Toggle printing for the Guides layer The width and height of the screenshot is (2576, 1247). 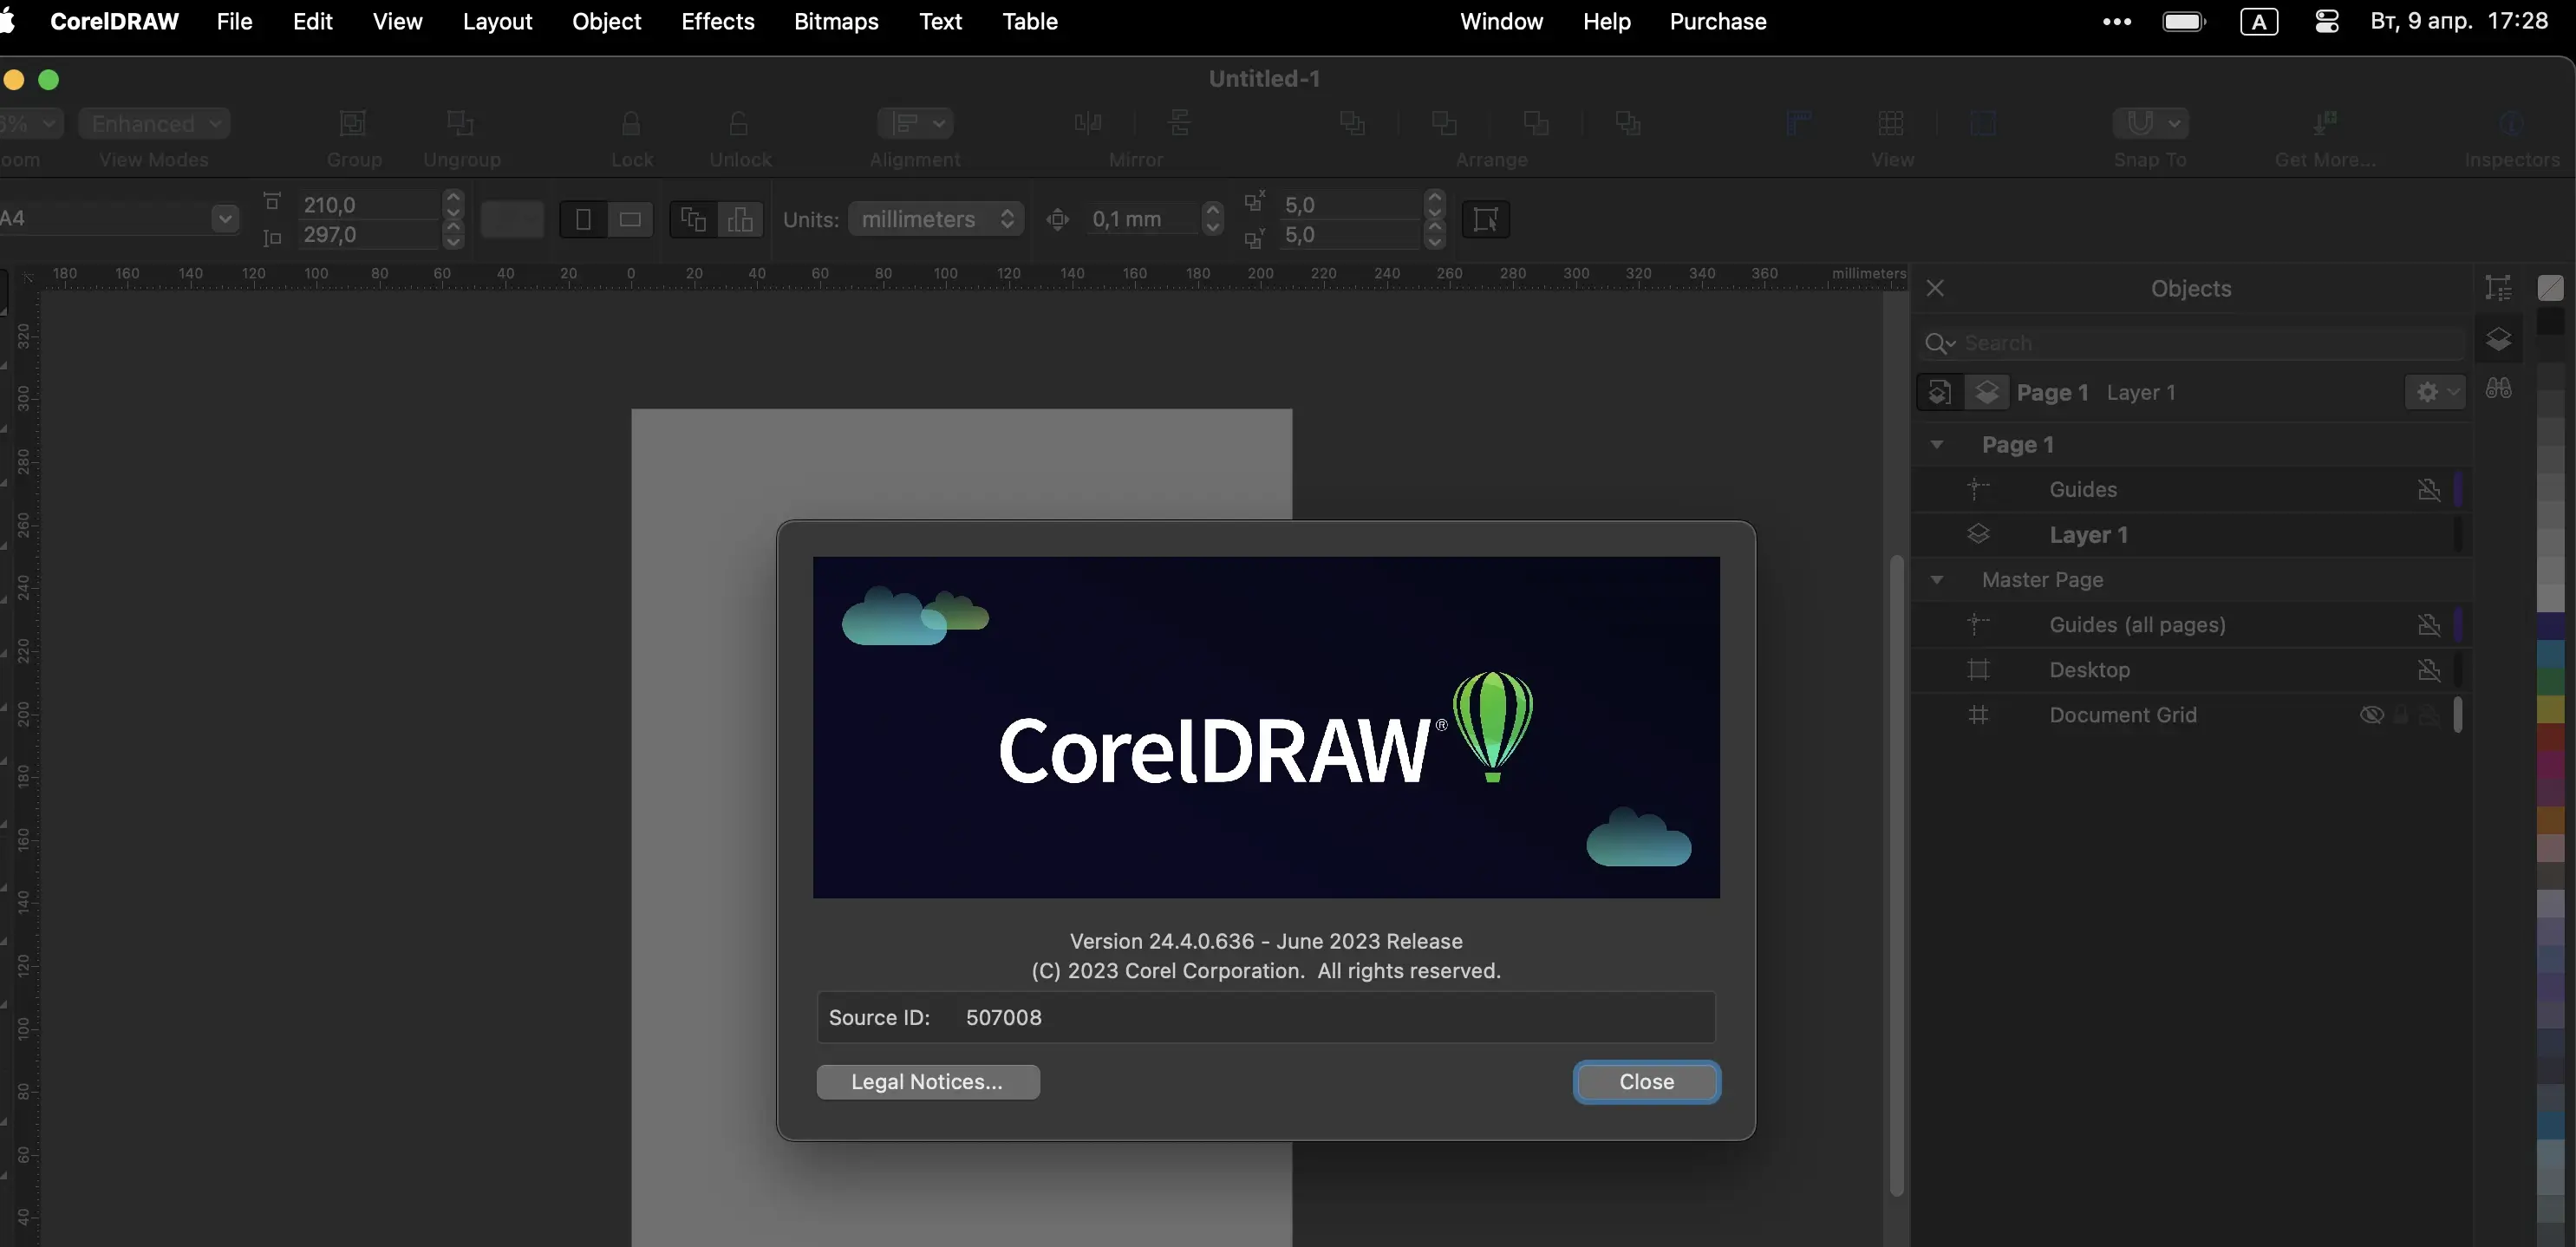[x=2428, y=489]
